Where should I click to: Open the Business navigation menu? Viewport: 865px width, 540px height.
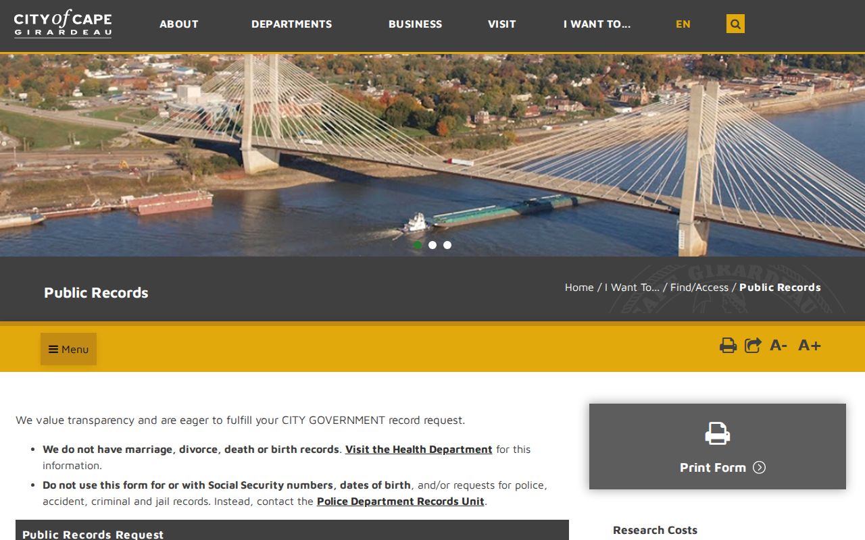tap(415, 24)
